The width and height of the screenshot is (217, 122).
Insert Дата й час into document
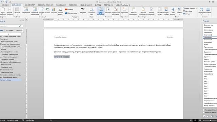pos(188,11)
